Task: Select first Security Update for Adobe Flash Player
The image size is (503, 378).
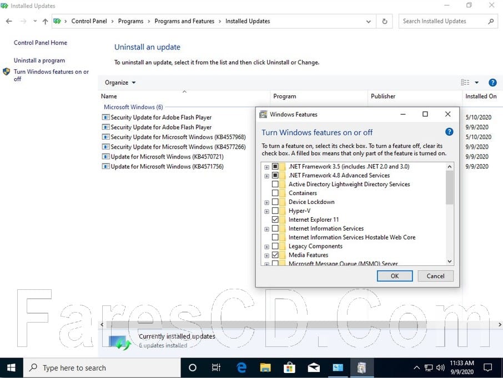Action: tap(161, 118)
